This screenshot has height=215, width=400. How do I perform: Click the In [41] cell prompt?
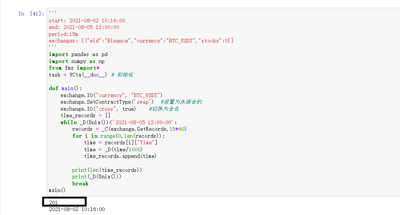pyautogui.click(x=31, y=14)
